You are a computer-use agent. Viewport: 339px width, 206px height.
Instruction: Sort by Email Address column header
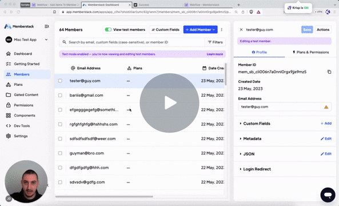coord(86,68)
